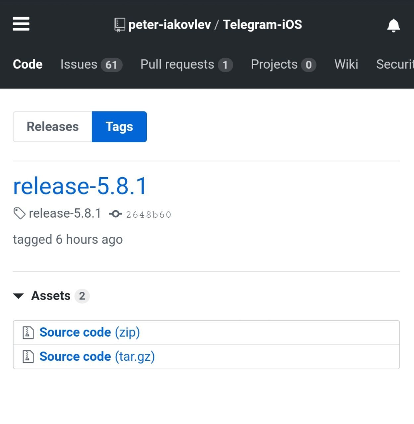Download Source code (zip)

[x=89, y=333]
